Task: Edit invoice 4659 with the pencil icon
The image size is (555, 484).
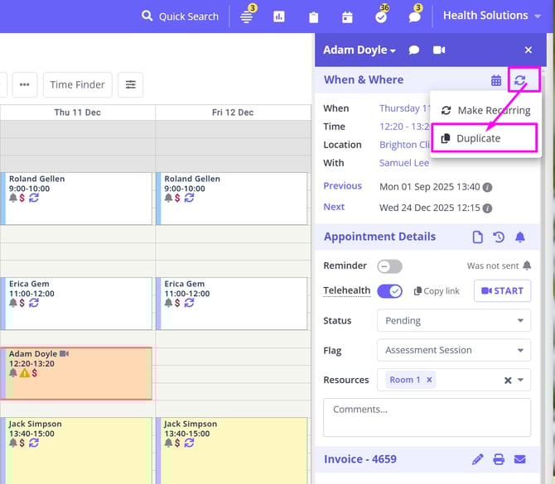Action: tap(478, 459)
